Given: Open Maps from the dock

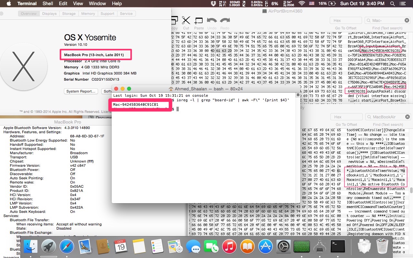Looking at the screenshot, I should (176, 247).
